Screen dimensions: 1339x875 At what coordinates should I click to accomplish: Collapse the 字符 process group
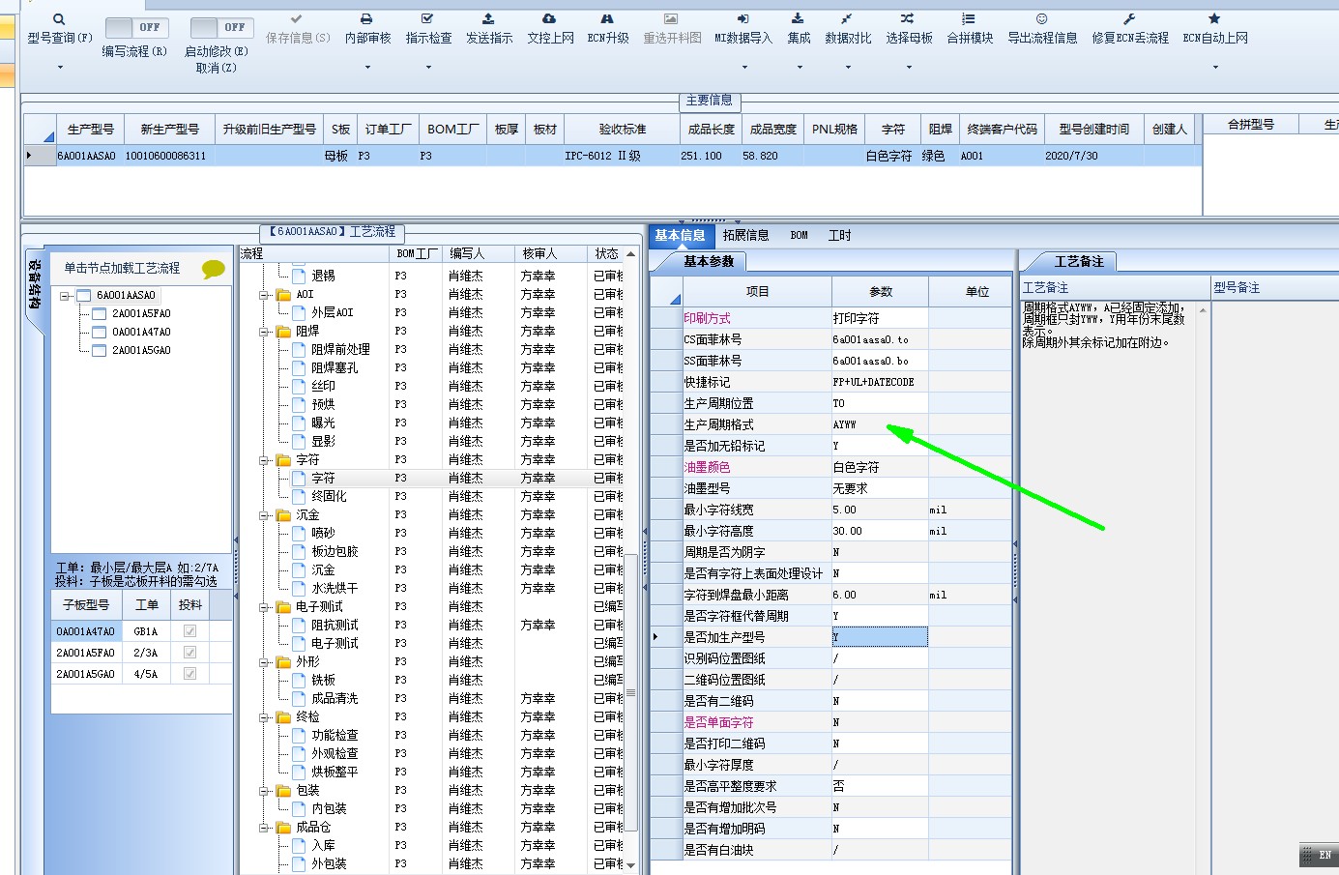pyautogui.click(x=264, y=460)
